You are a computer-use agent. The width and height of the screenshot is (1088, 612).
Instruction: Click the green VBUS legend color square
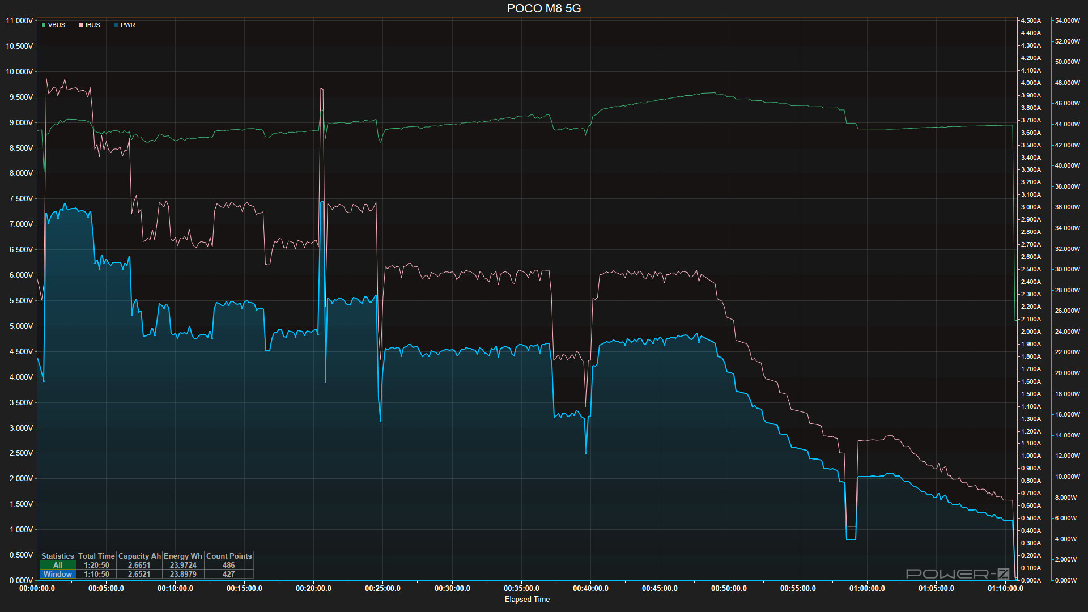pos(44,25)
